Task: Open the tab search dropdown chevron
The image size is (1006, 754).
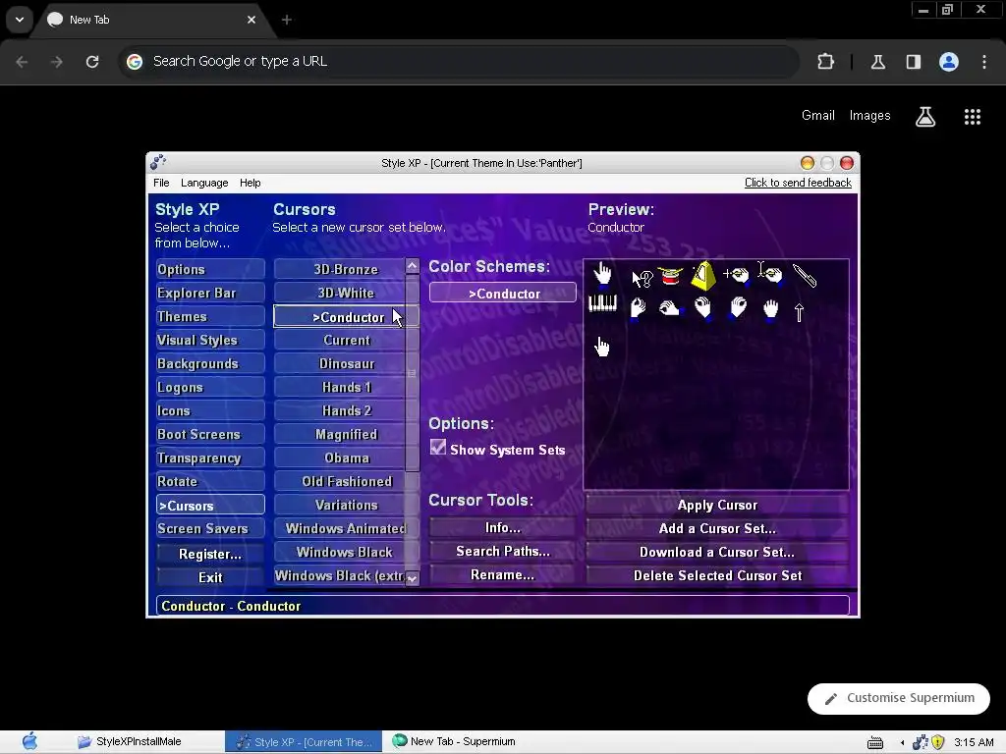Action: (20, 20)
